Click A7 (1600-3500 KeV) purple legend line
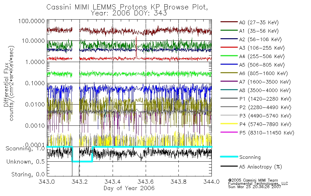 tap(229, 81)
